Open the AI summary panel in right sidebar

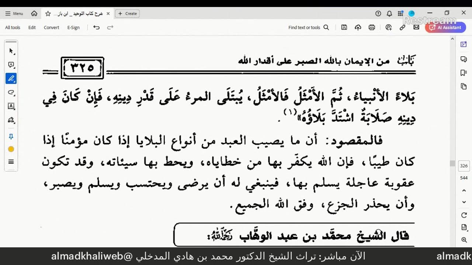464,45
